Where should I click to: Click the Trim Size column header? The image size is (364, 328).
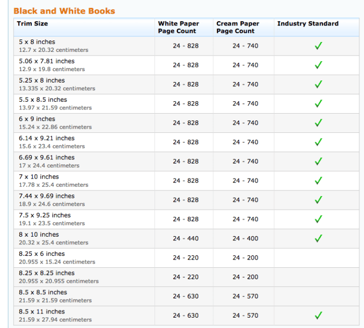coord(32,24)
